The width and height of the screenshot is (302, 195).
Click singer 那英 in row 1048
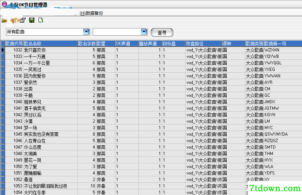pyautogui.click(x=101, y=154)
